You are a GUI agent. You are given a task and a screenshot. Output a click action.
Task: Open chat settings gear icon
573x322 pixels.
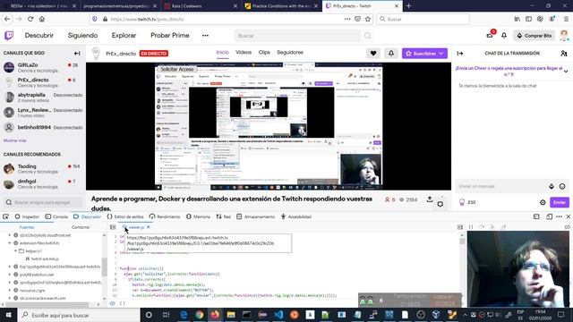pyautogui.click(x=543, y=202)
